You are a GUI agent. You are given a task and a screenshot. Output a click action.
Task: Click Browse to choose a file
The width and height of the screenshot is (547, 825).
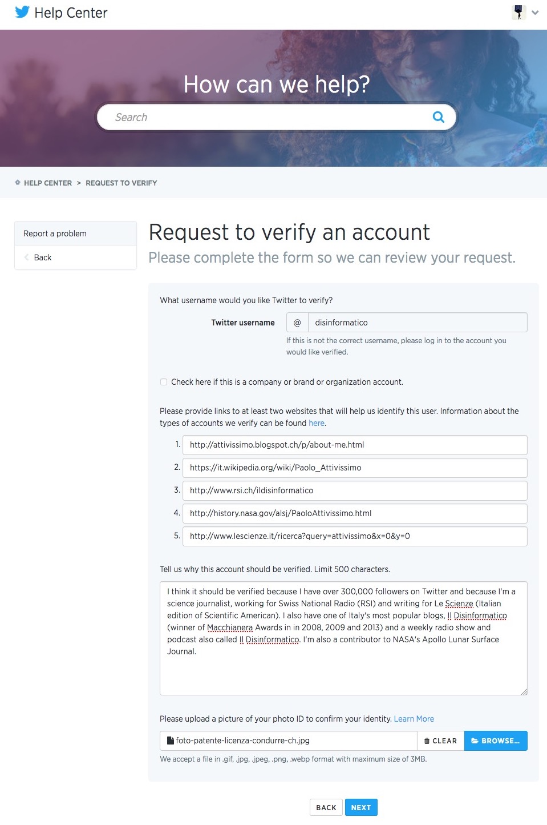(x=495, y=741)
